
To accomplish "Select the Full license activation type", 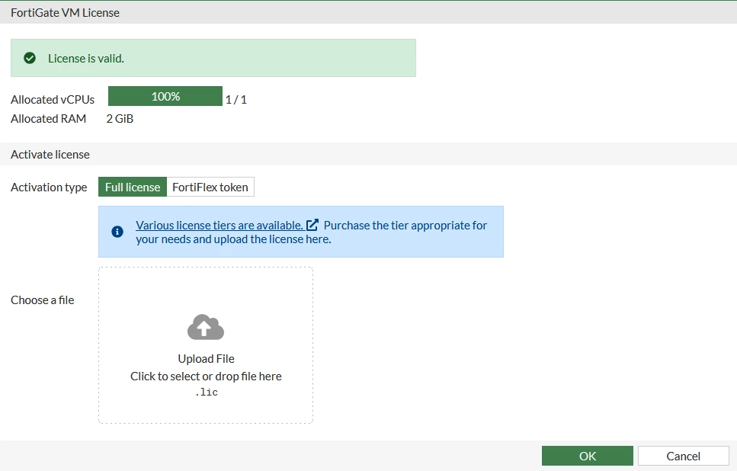I will tap(133, 187).
